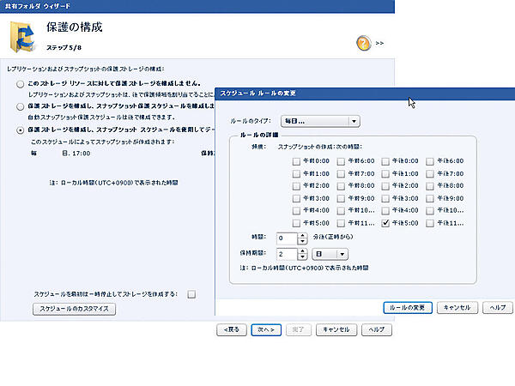Image resolution: width=515 pixels, height=386 pixels.
Task: Check the 午前11 checkbox
Action: coord(341,224)
